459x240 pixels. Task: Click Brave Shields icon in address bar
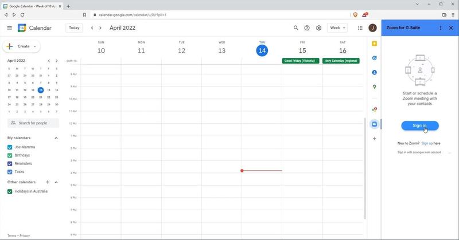coord(355,15)
